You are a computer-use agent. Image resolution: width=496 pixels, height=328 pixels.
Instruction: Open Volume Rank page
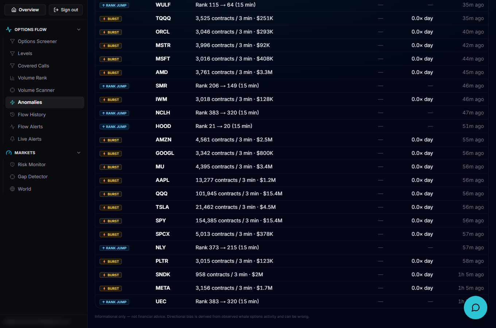pos(45,78)
